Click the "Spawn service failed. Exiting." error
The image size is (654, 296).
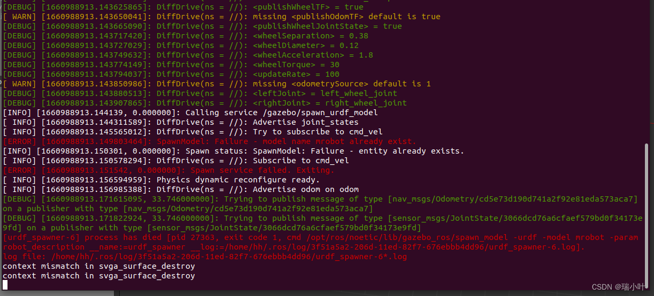pyautogui.click(x=263, y=170)
